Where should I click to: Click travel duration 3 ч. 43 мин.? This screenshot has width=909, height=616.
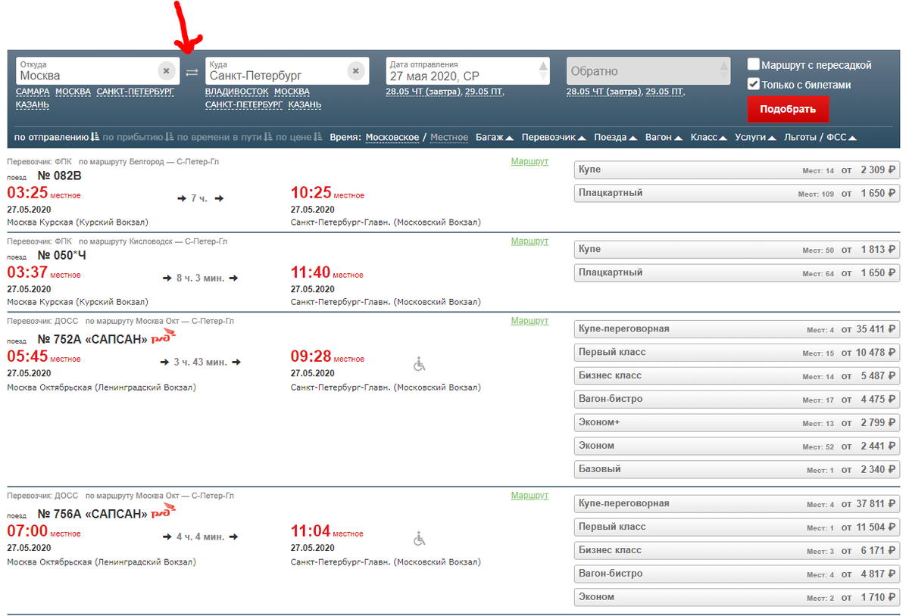click(201, 362)
